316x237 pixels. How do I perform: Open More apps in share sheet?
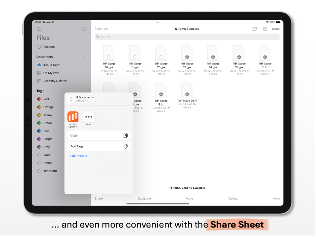click(89, 118)
